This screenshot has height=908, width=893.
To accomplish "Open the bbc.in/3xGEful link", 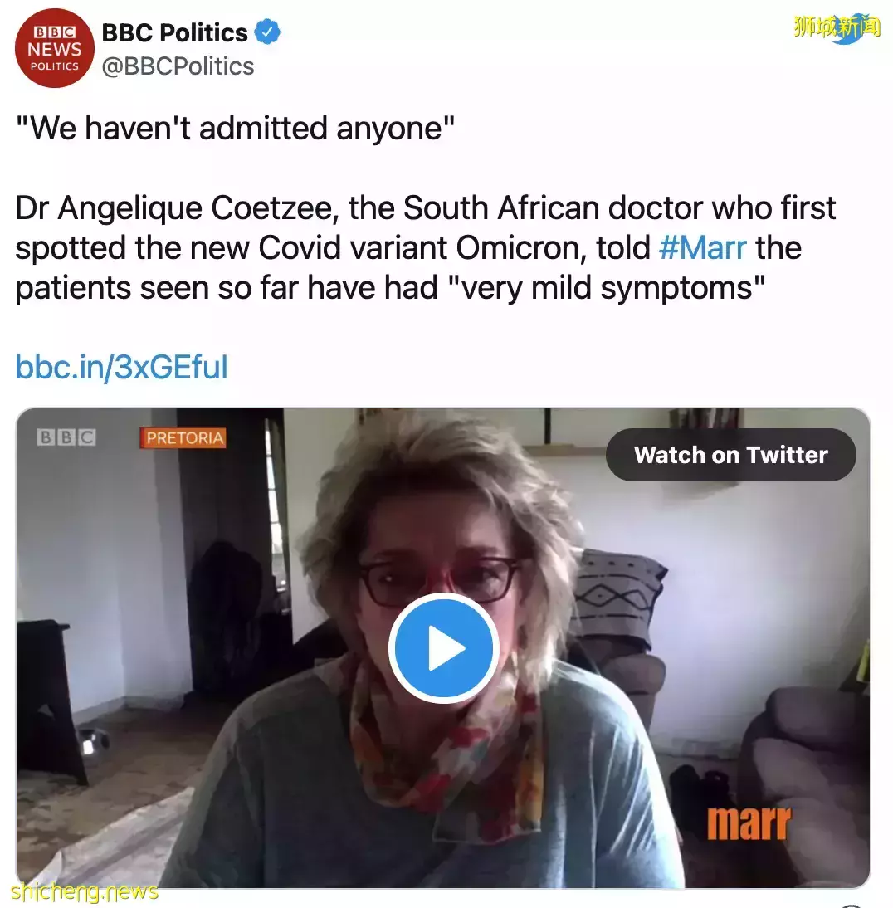I will 121,366.
